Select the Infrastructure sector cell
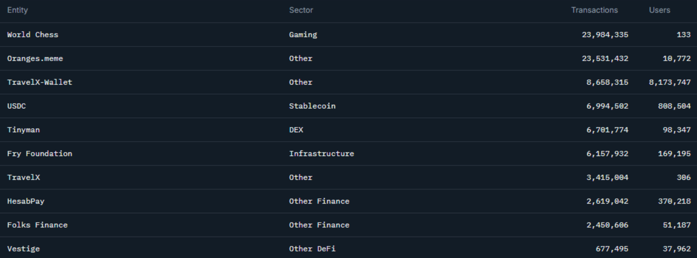 pyautogui.click(x=321, y=153)
